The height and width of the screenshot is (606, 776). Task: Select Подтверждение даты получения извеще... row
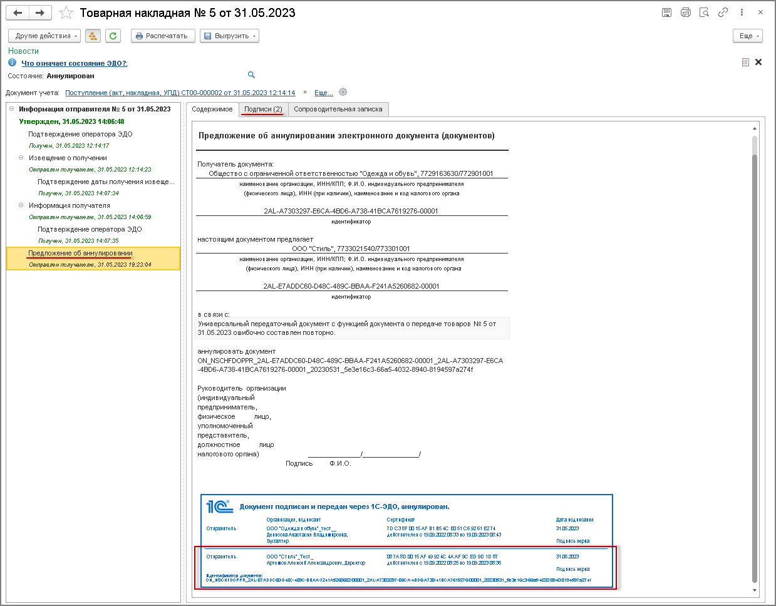106,182
